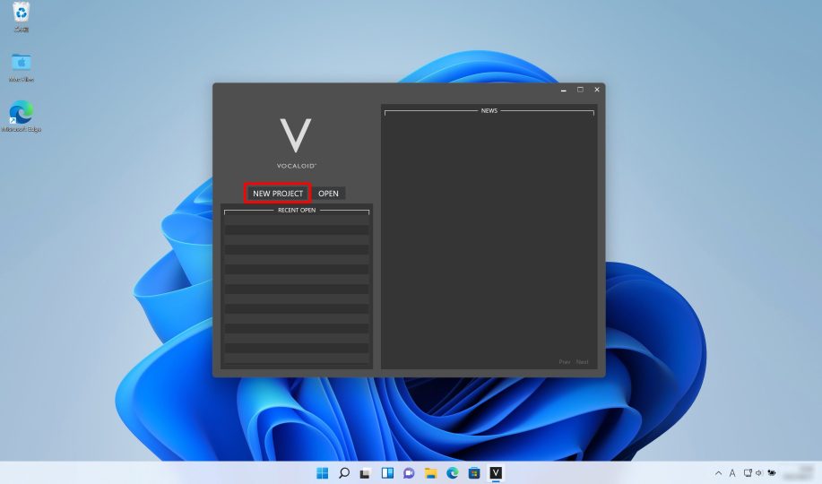Click the input method A indicator

[732, 473]
